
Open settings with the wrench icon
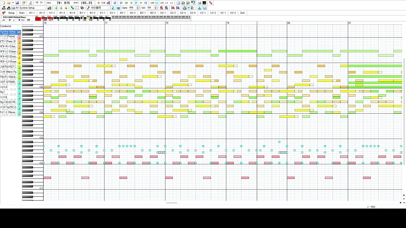(x=211, y=3)
